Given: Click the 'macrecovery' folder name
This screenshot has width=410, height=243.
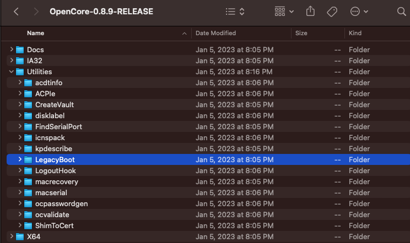Looking at the screenshot, I should click(57, 182).
